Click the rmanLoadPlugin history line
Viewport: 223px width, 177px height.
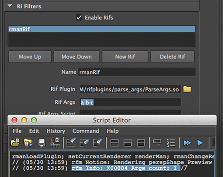[x=113, y=157]
